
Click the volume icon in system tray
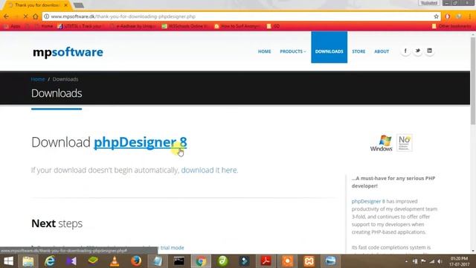pos(440,261)
